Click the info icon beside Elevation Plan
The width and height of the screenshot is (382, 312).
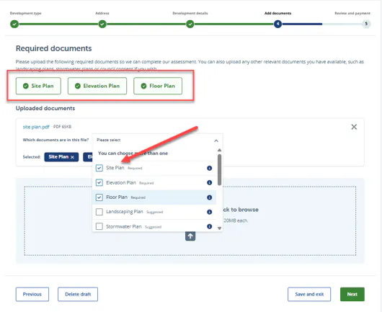pos(209,183)
